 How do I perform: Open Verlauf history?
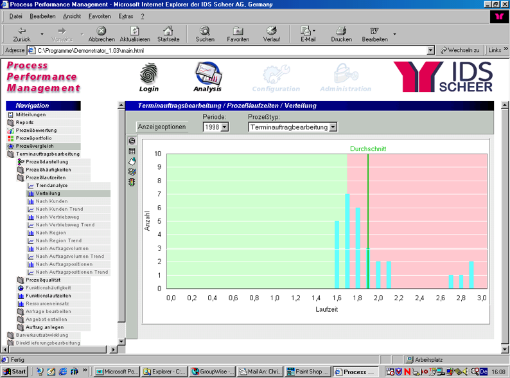(x=272, y=34)
